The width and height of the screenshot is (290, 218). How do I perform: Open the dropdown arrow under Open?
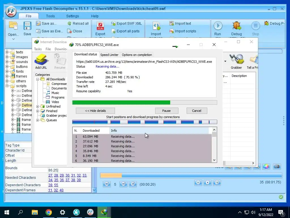point(13,39)
